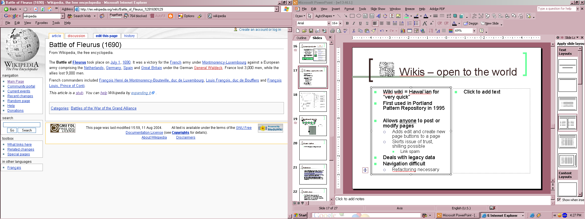Toggle Bold formatting in PowerPoint

[347, 23]
